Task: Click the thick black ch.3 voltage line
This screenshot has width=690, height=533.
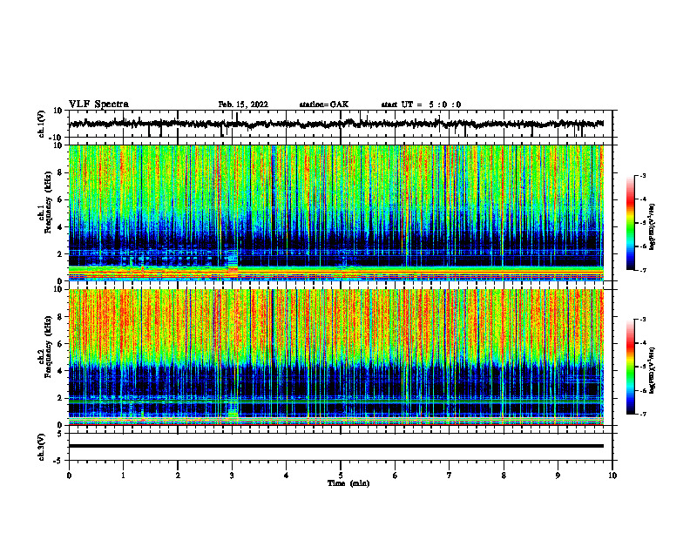Action: tap(336, 446)
